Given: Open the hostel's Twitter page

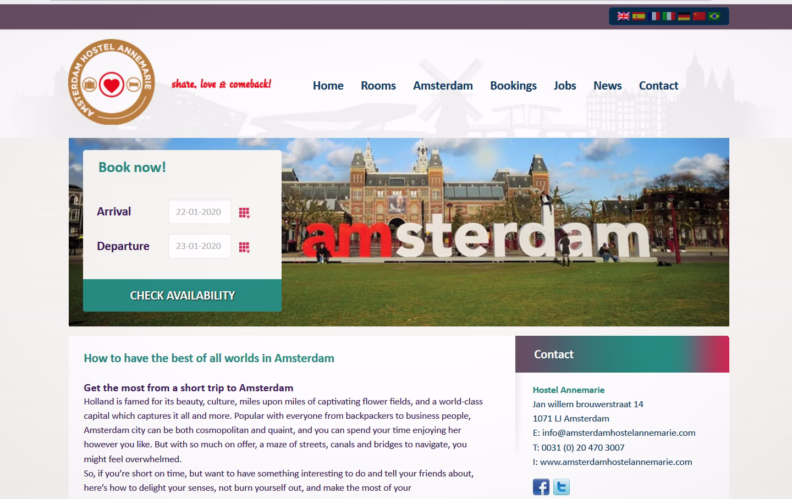Looking at the screenshot, I should (562, 487).
